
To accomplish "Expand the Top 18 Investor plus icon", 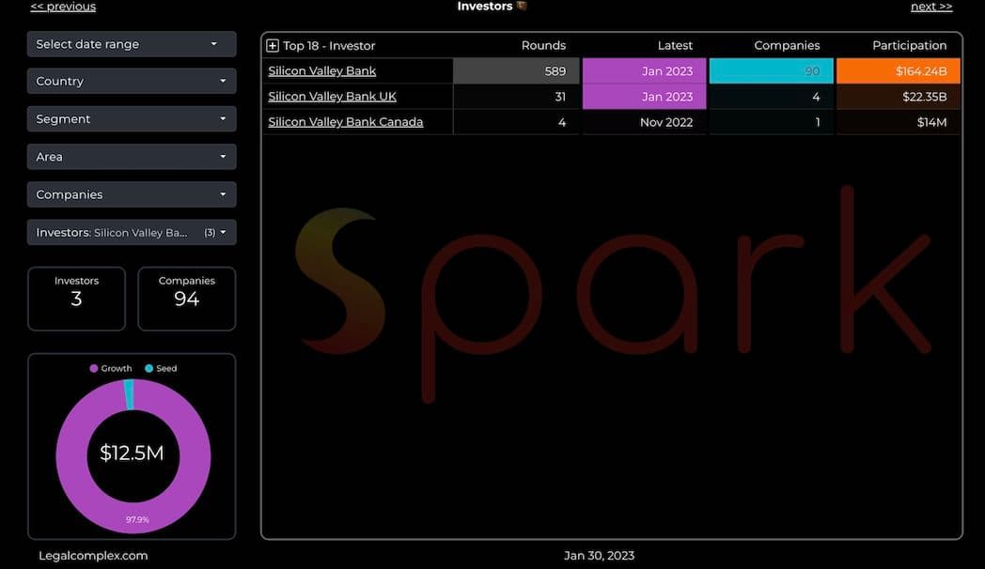I will click(273, 45).
